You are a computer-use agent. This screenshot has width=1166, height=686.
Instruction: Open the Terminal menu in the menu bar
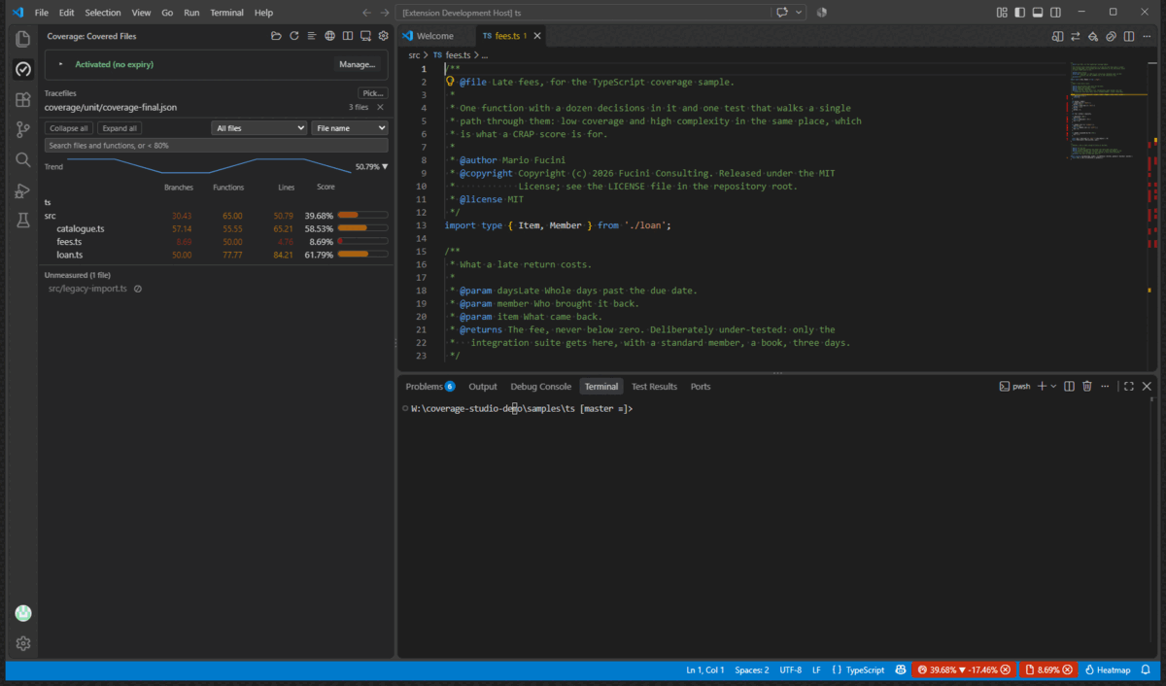pos(226,13)
